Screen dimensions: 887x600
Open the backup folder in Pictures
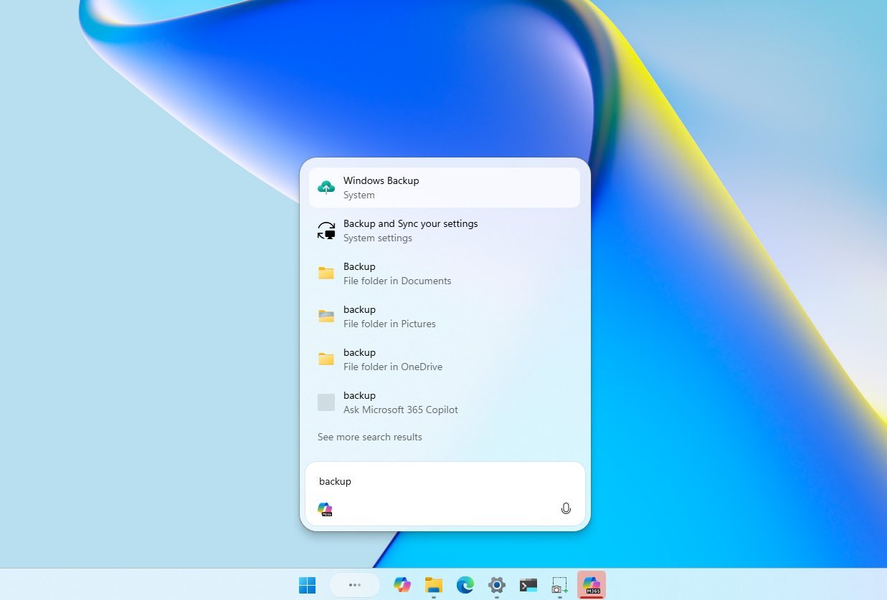coord(445,316)
